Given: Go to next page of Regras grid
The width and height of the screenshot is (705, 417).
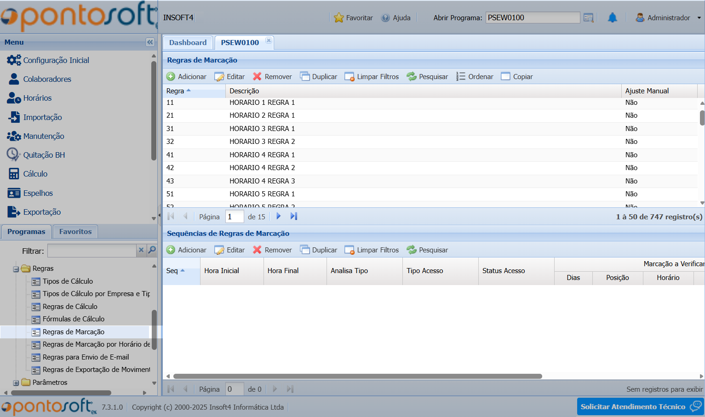Looking at the screenshot, I should pos(278,216).
